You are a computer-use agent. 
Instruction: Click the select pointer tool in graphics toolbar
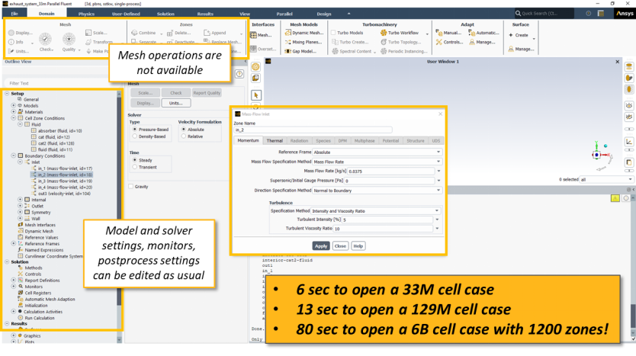pyautogui.click(x=256, y=95)
